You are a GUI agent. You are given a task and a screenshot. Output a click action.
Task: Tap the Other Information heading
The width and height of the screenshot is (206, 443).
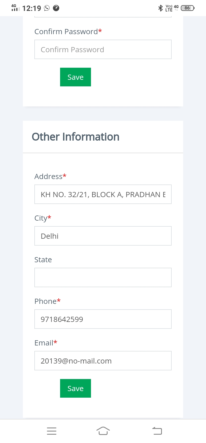(76, 137)
